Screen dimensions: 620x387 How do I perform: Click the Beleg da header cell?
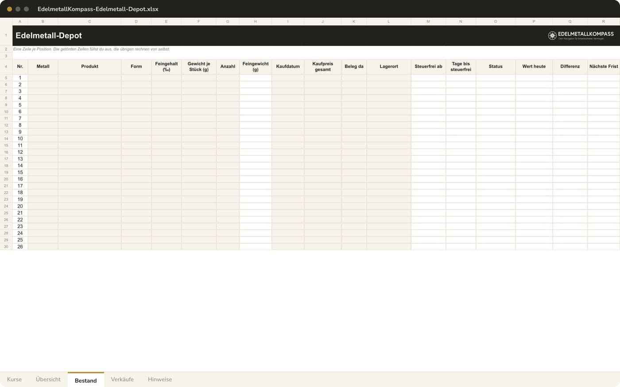point(354,66)
